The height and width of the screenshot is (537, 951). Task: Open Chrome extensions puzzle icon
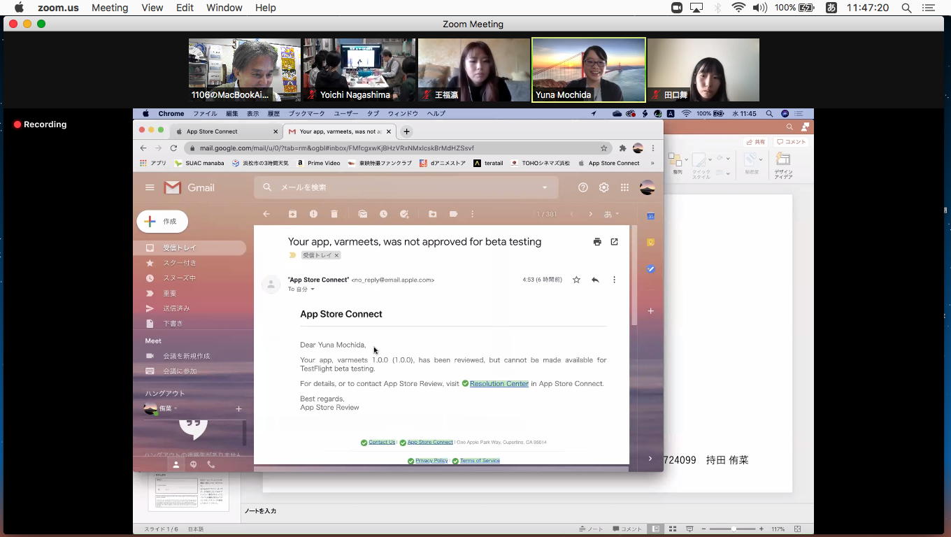tap(622, 148)
